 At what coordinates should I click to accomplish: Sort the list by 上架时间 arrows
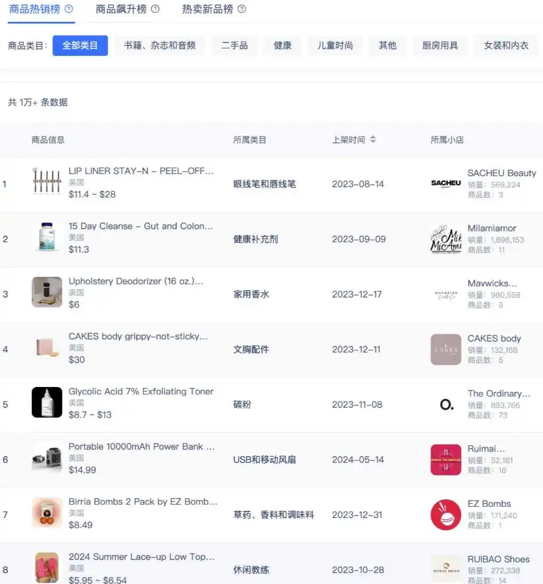373,139
